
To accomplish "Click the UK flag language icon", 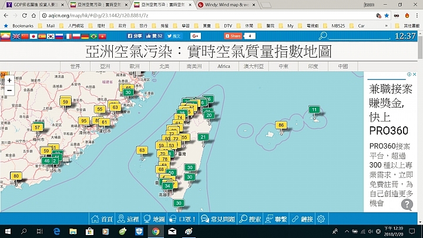I will point(16,36).
